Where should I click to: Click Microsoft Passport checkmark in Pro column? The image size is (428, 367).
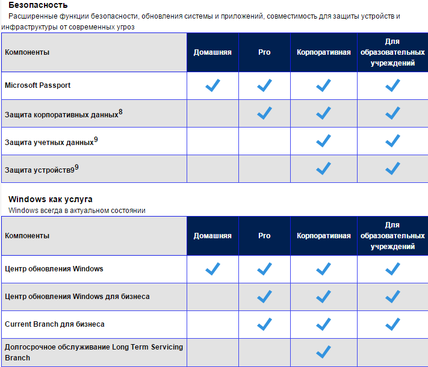pyautogui.click(x=264, y=86)
